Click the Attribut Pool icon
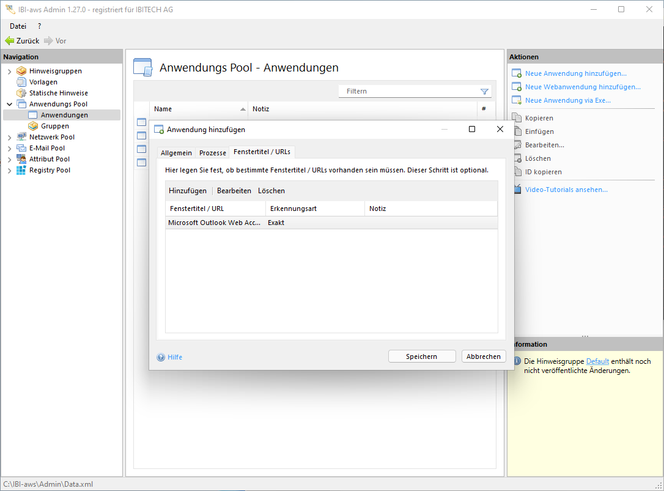Image resolution: width=664 pixels, height=491 pixels. pos(21,159)
